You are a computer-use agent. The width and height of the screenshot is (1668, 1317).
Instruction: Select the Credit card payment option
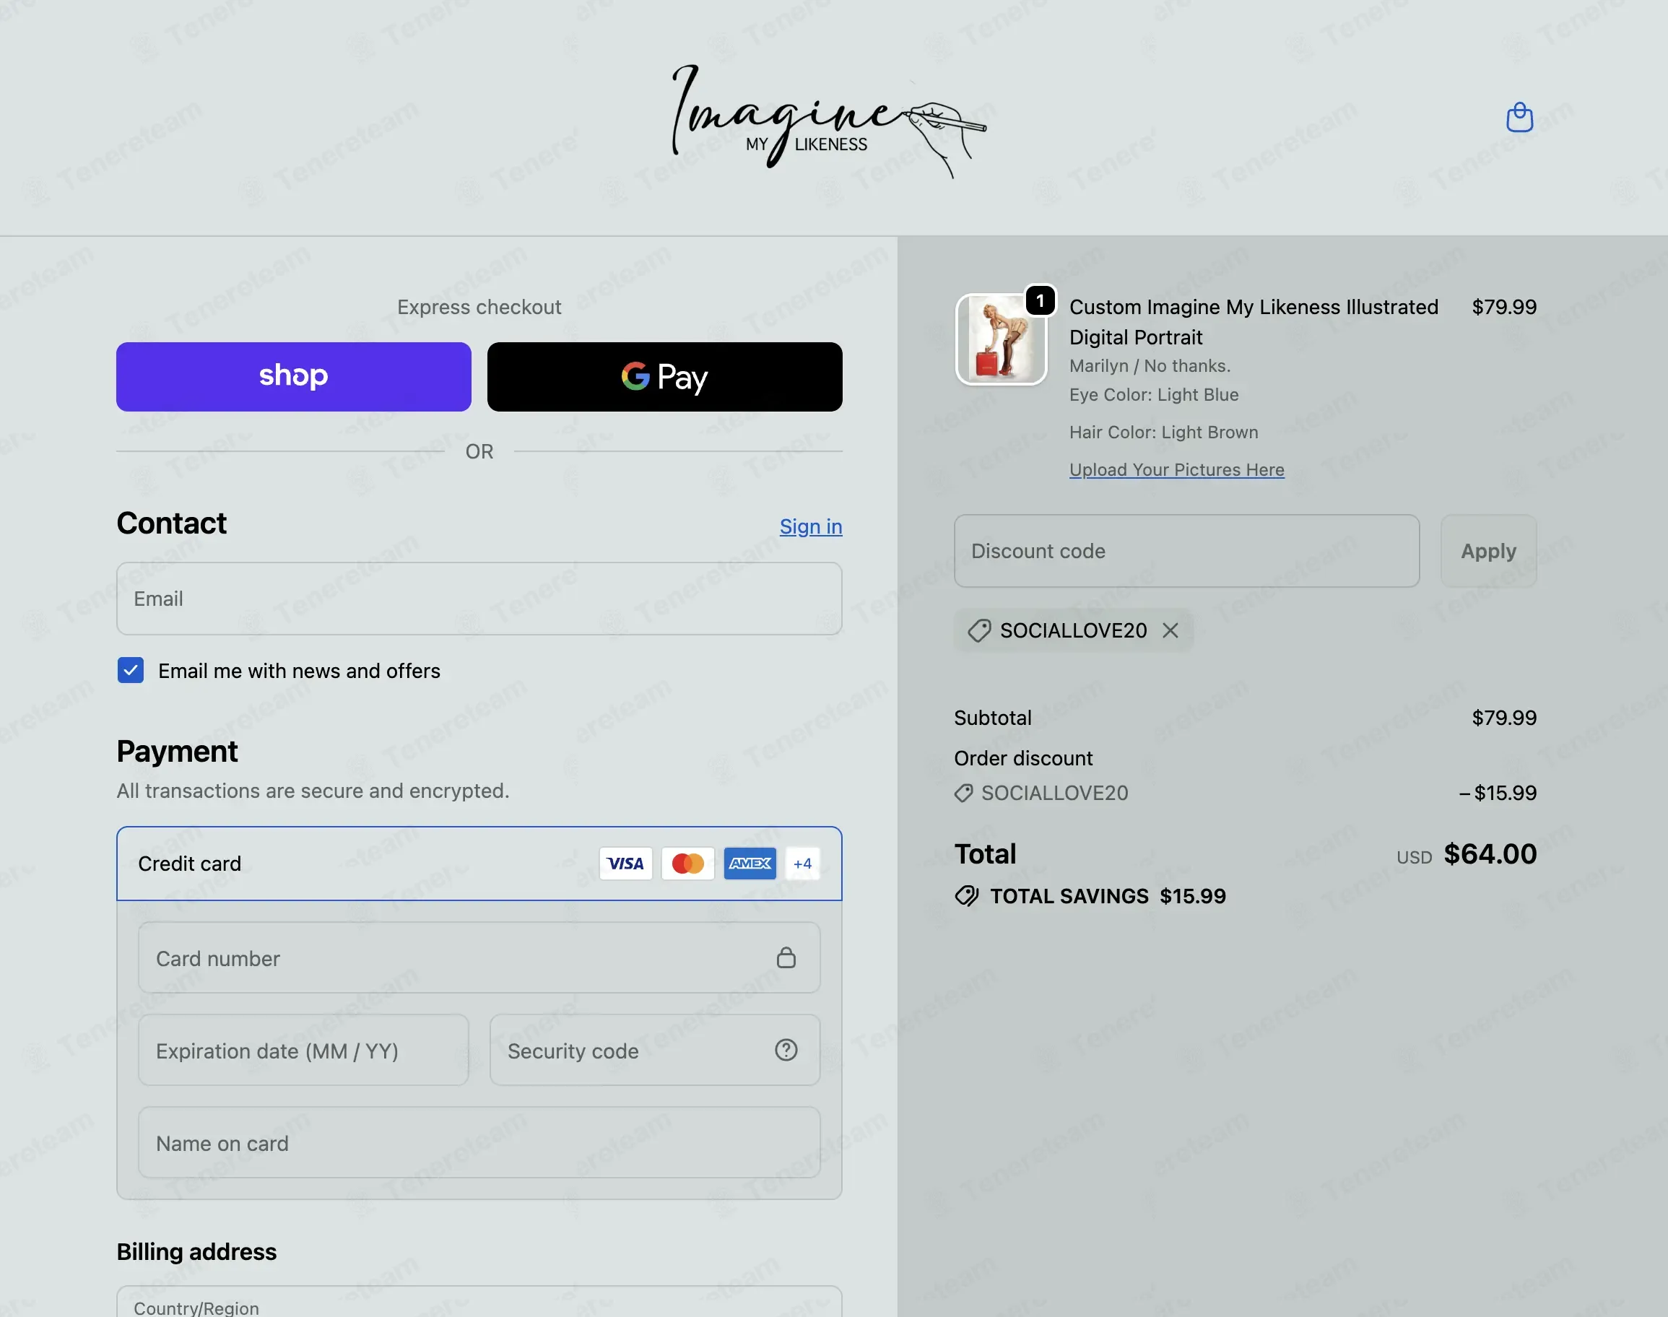479,864
